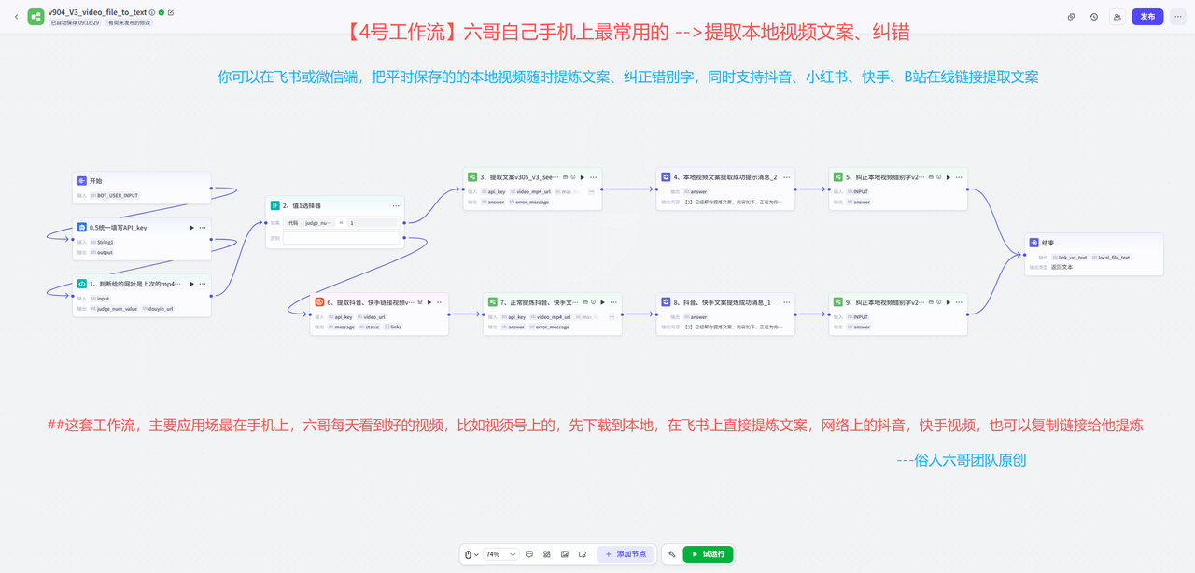
Task: Open more menu of node 6、提取抖音、快手链接
Action: point(440,302)
